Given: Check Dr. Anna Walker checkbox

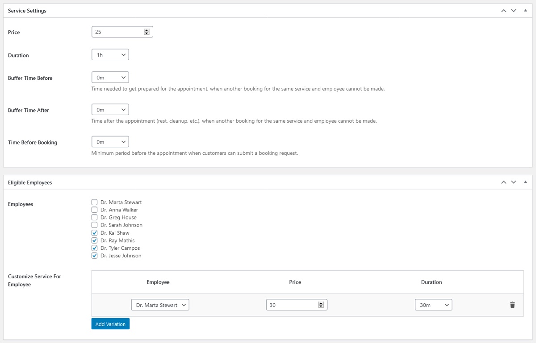Looking at the screenshot, I should click(94, 210).
